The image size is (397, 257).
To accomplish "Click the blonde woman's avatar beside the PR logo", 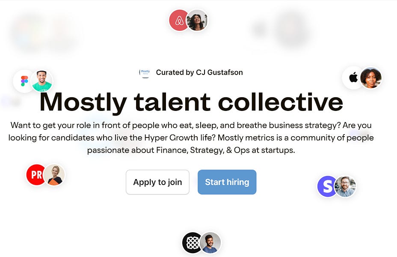I will tap(53, 175).
